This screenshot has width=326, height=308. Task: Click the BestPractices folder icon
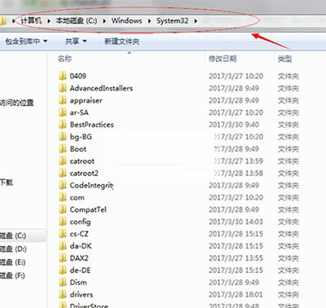coord(63,125)
